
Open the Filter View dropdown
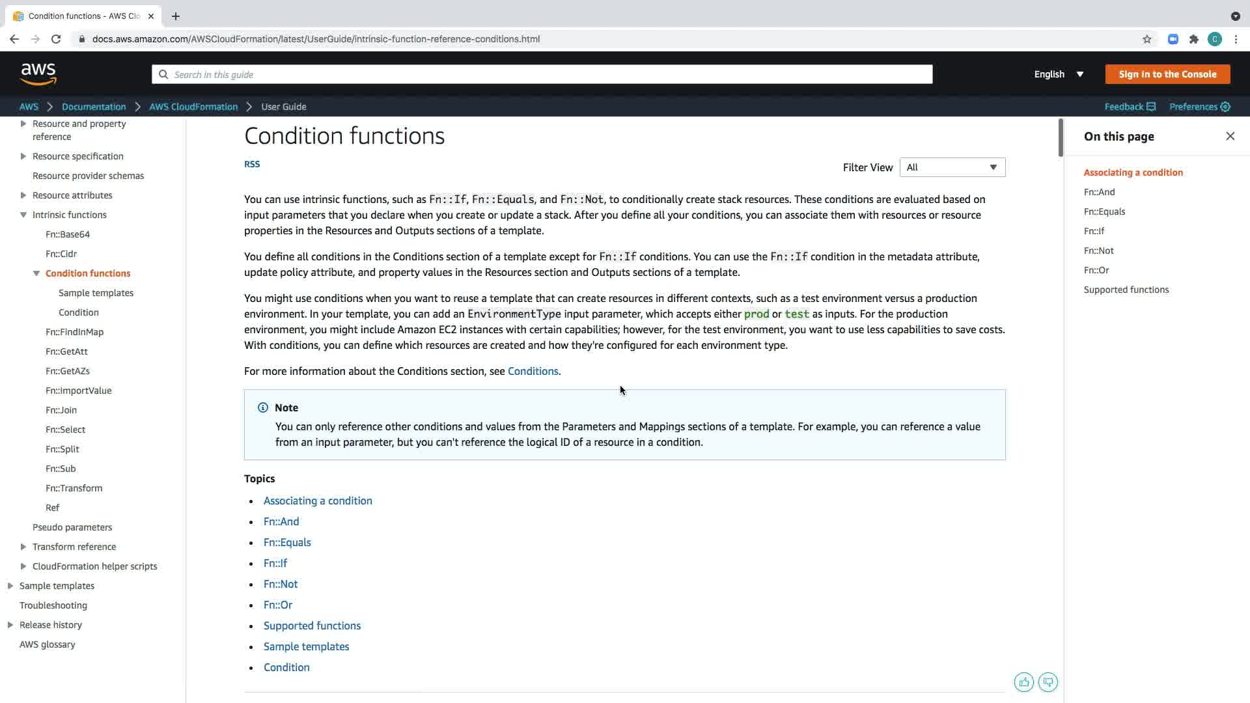tap(952, 167)
